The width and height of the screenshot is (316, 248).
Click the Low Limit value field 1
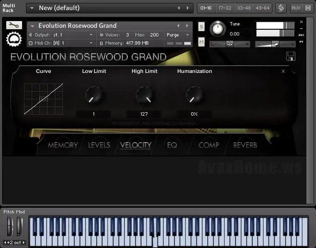(x=94, y=114)
